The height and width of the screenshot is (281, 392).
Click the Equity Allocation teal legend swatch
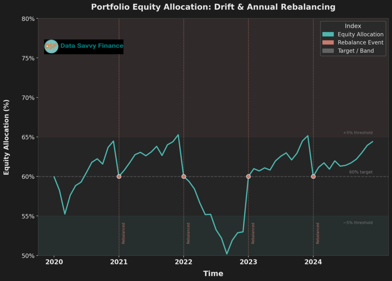point(329,34)
